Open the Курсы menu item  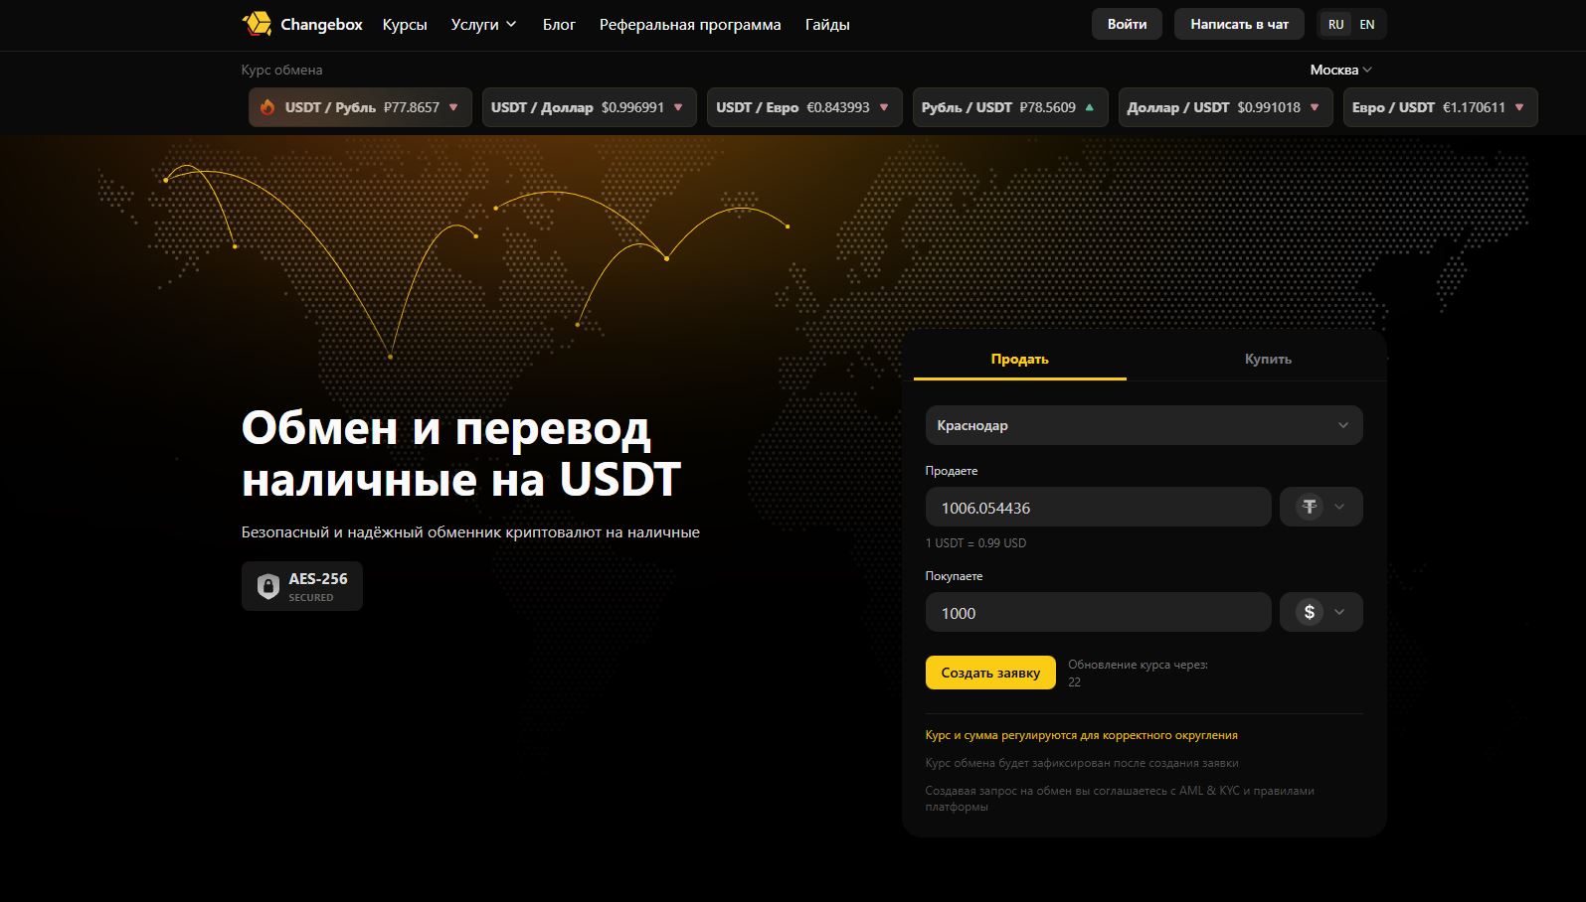tap(405, 24)
